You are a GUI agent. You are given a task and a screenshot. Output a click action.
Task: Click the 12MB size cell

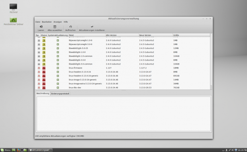coord(176,48)
